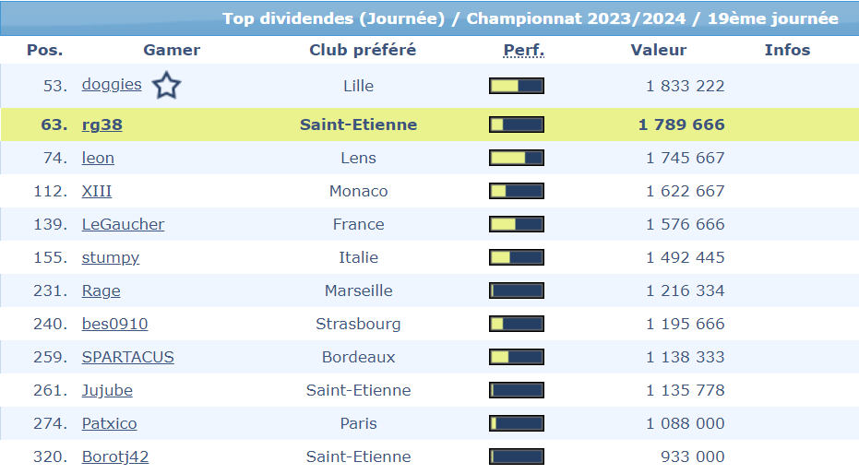Open rg38 gamer profile link

[x=101, y=124]
